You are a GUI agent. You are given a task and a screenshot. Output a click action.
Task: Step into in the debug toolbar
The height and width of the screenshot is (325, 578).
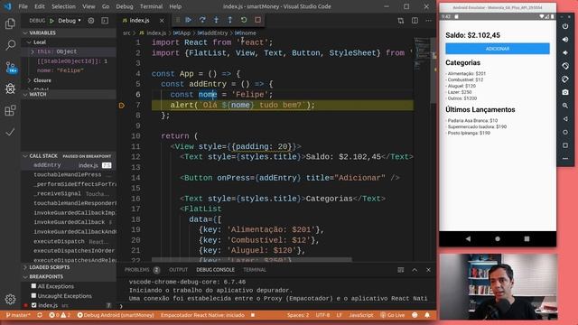pyautogui.click(x=217, y=20)
